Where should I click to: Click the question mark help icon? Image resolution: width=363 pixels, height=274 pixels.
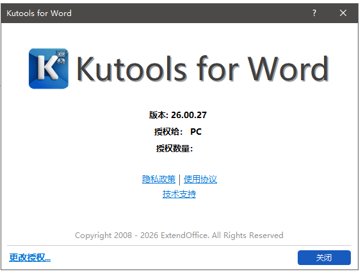point(314,13)
